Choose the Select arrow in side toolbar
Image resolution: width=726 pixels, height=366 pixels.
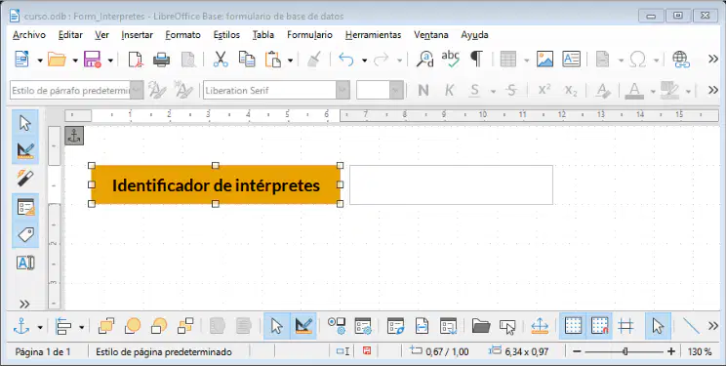pos(25,123)
